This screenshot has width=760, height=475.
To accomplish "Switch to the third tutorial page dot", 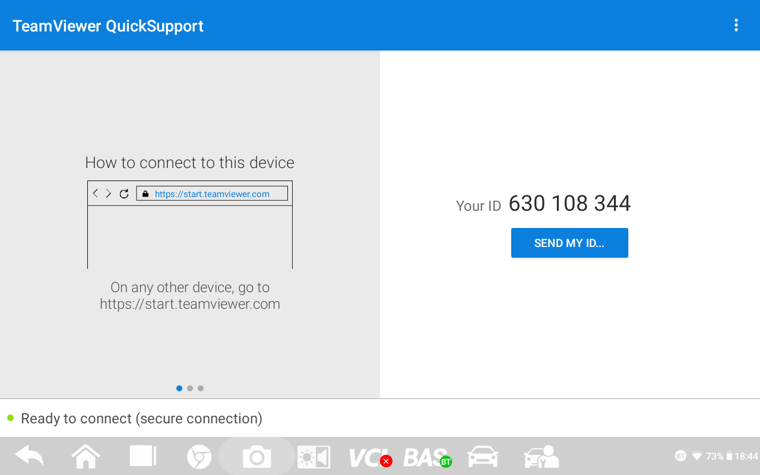I will coord(201,388).
